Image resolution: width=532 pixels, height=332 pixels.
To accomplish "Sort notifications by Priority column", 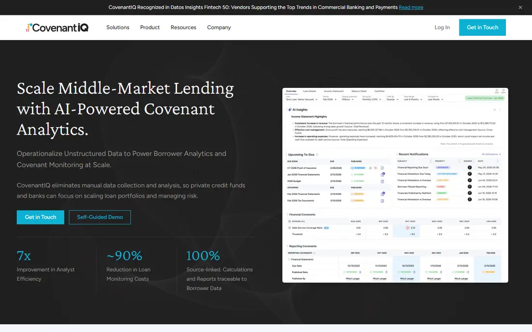I will pyautogui.click(x=459, y=161).
